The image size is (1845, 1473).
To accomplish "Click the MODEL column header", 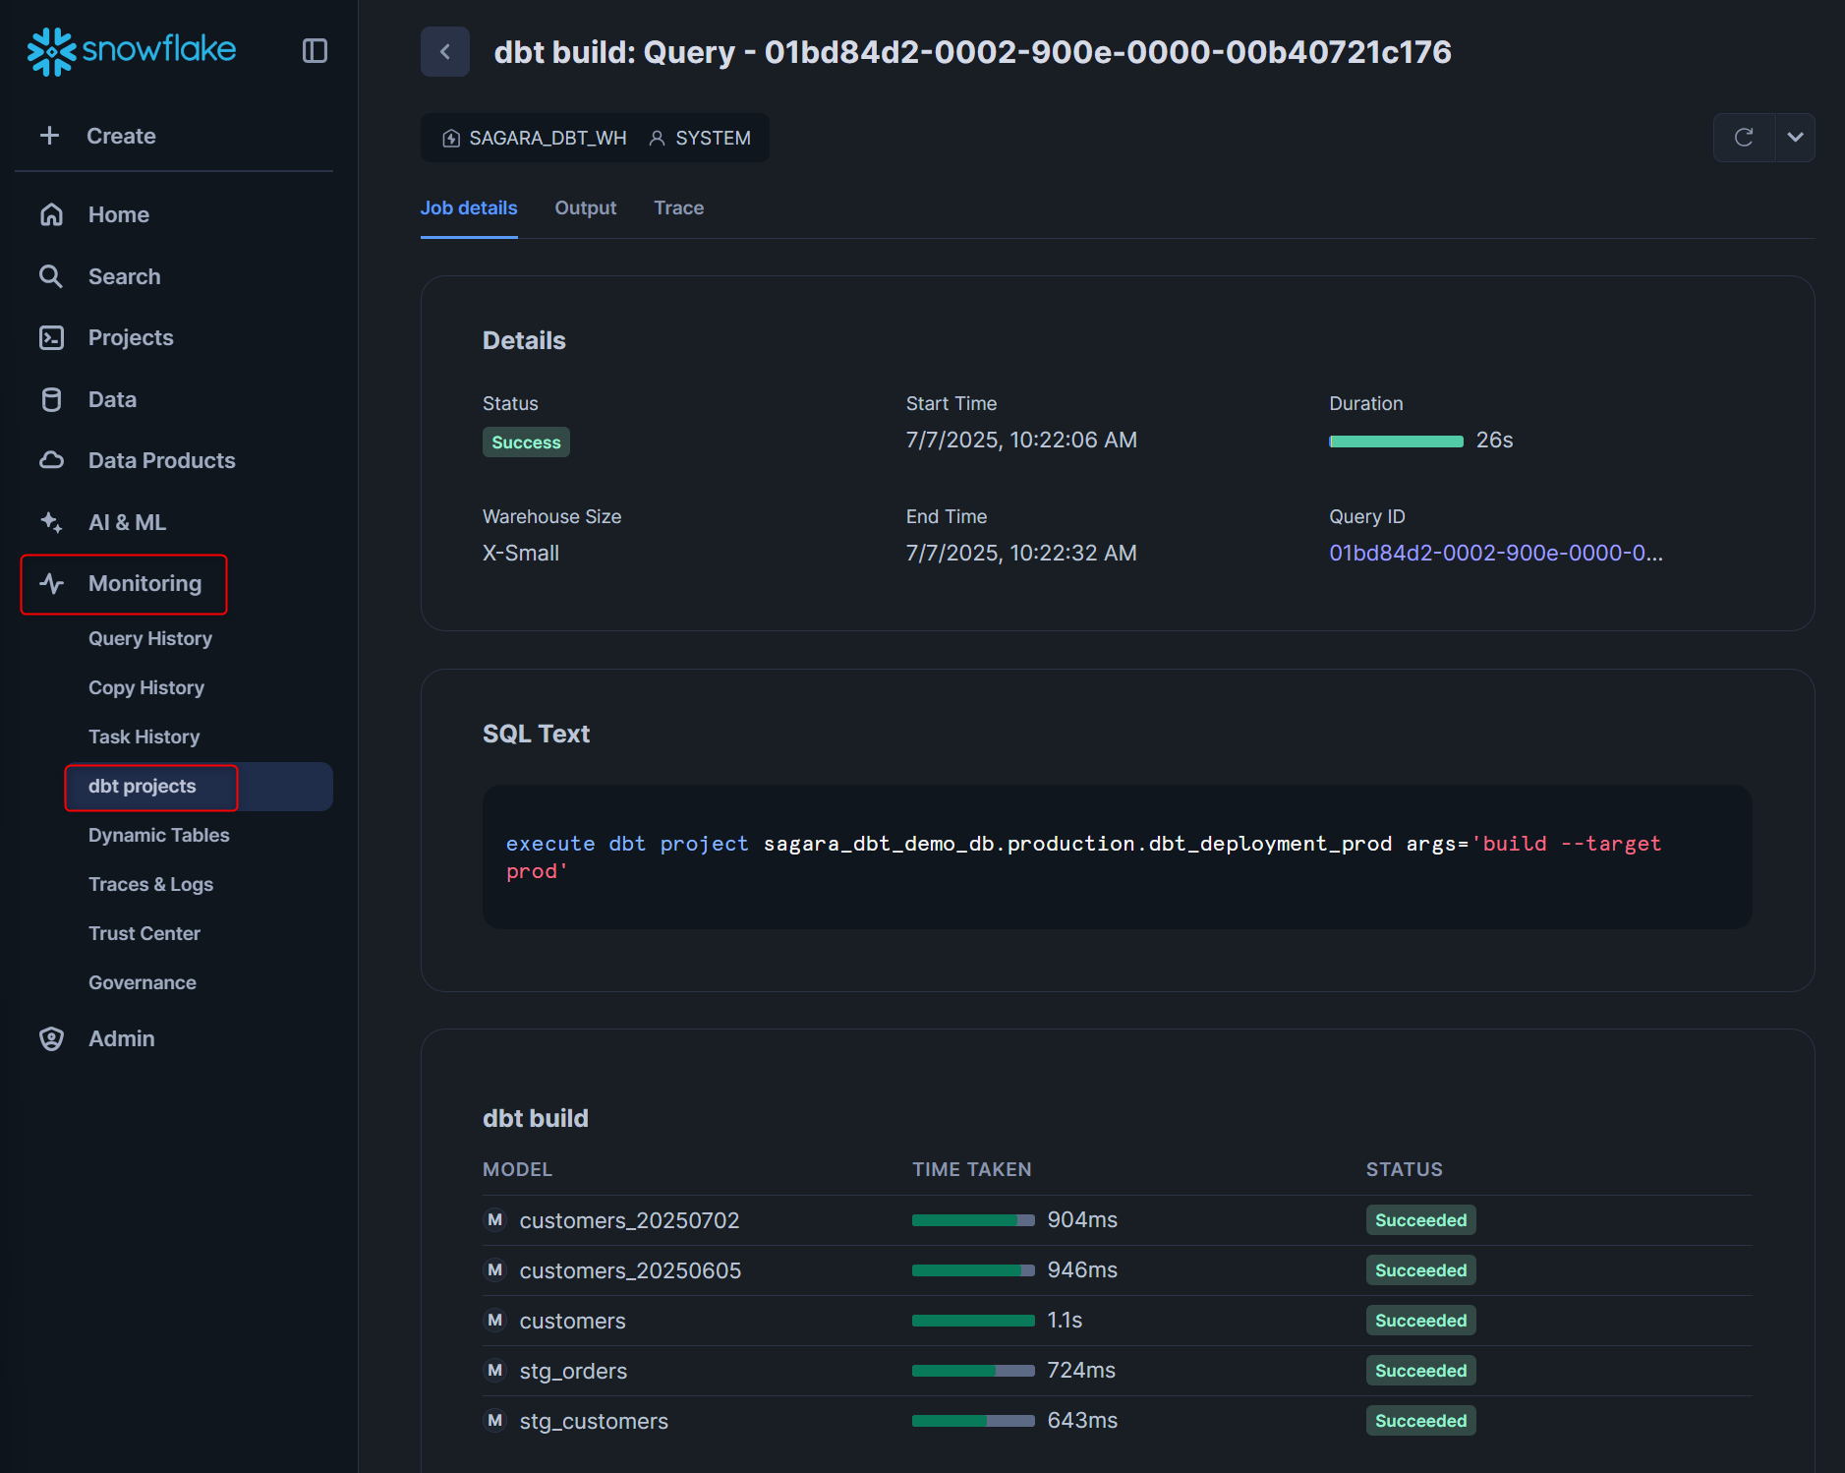I will 517,1169.
